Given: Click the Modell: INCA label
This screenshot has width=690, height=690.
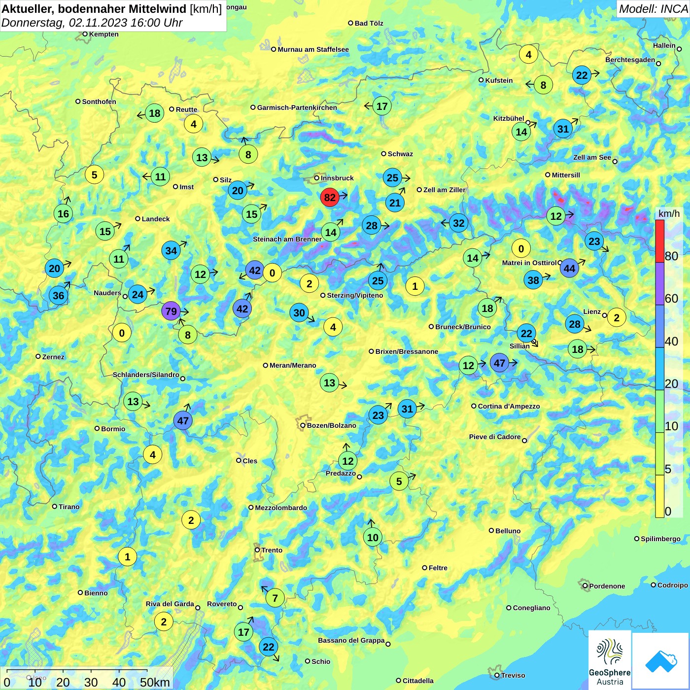Looking at the screenshot, I should coord(654,9).
